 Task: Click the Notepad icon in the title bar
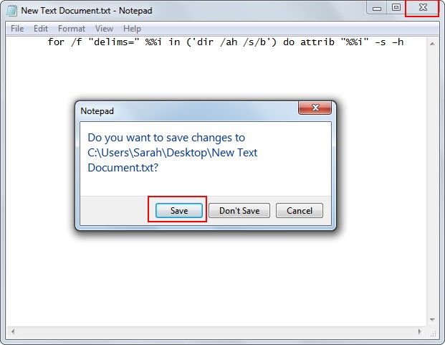pos(11,11)
